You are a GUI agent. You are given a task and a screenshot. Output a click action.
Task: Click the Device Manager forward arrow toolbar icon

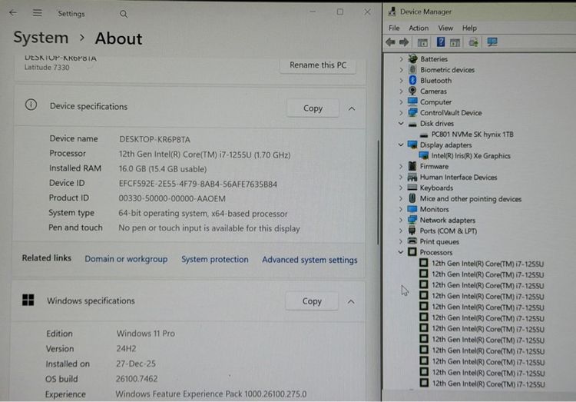[x=404, y=42]
